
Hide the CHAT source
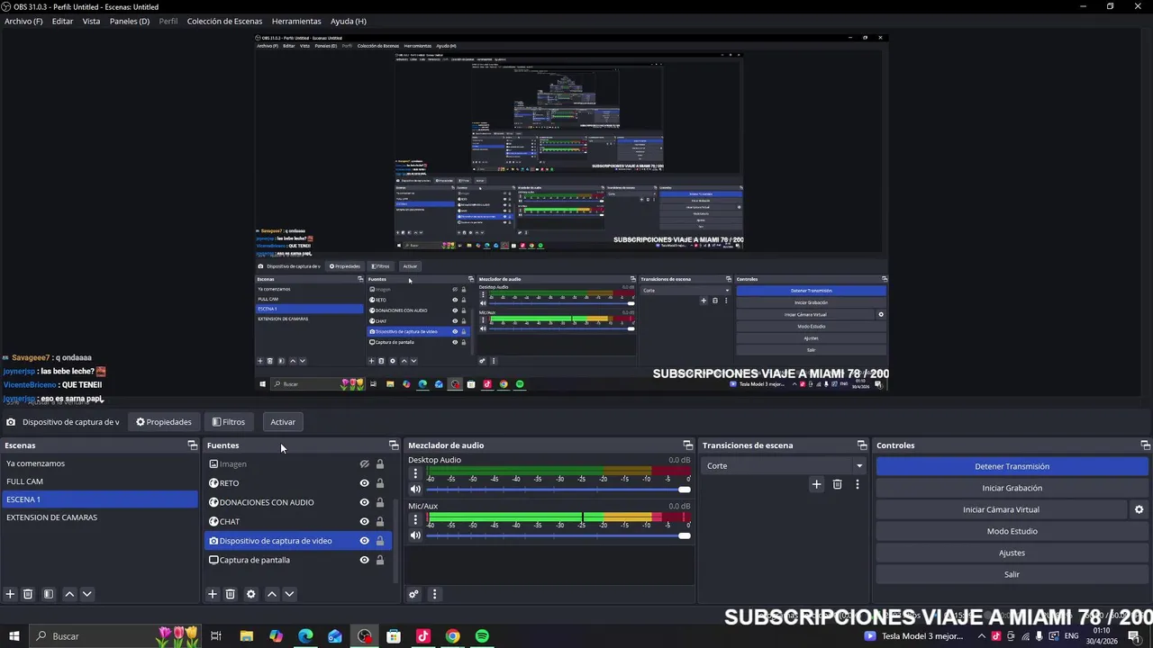click(364, 521)
